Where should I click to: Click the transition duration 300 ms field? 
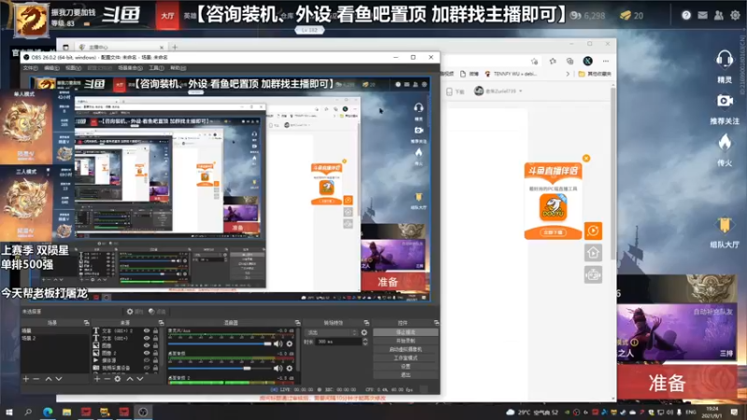click(338, 342)
